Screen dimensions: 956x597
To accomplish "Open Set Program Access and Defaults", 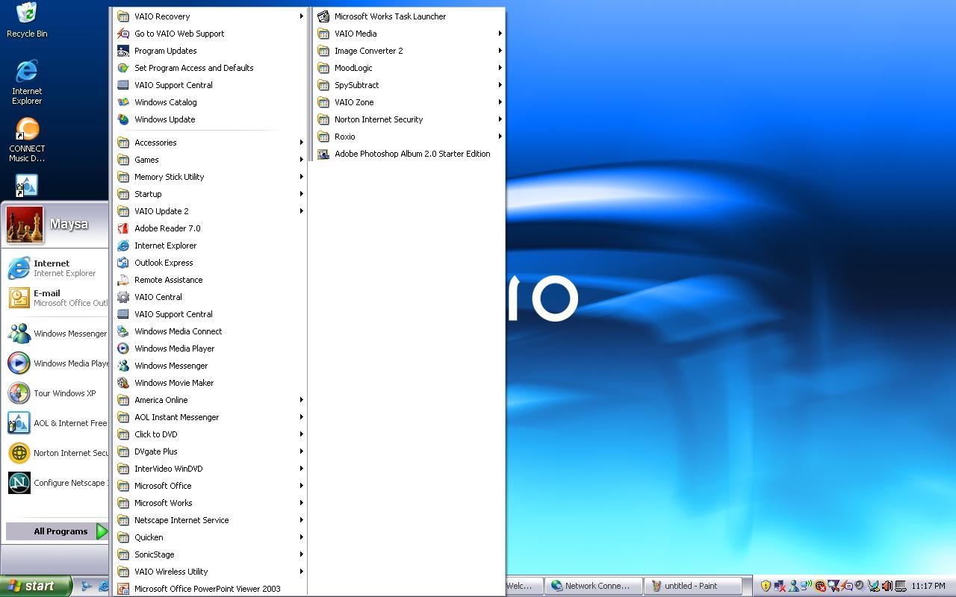I will [x=210, y=68].
